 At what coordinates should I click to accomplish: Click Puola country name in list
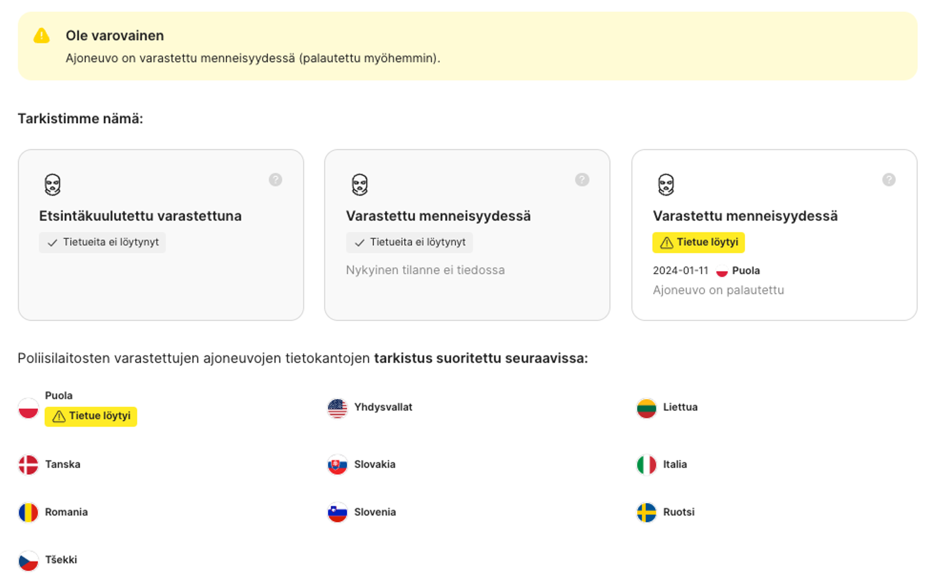pyautogui.click(x=59, y=396)
